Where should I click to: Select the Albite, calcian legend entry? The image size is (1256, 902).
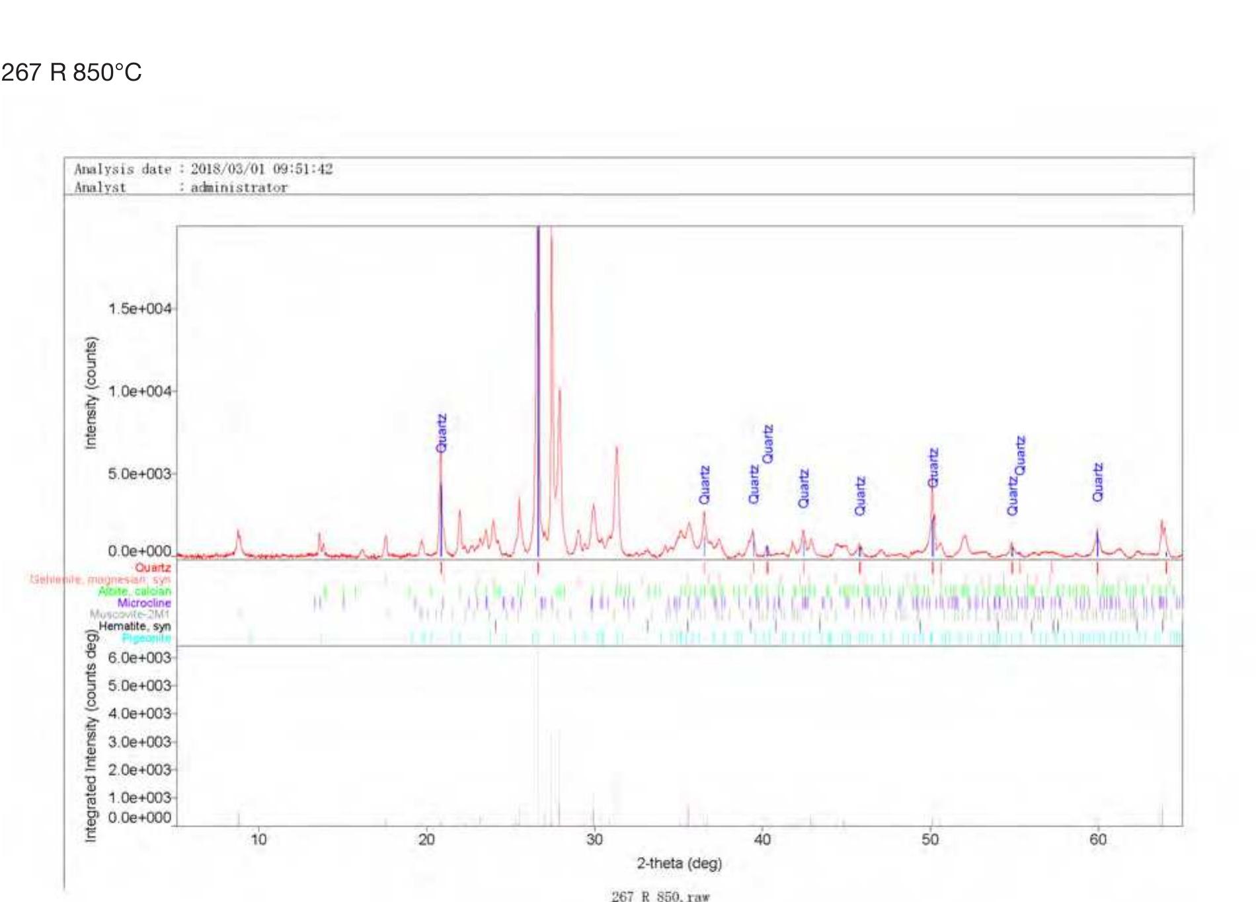click(134, 591)
